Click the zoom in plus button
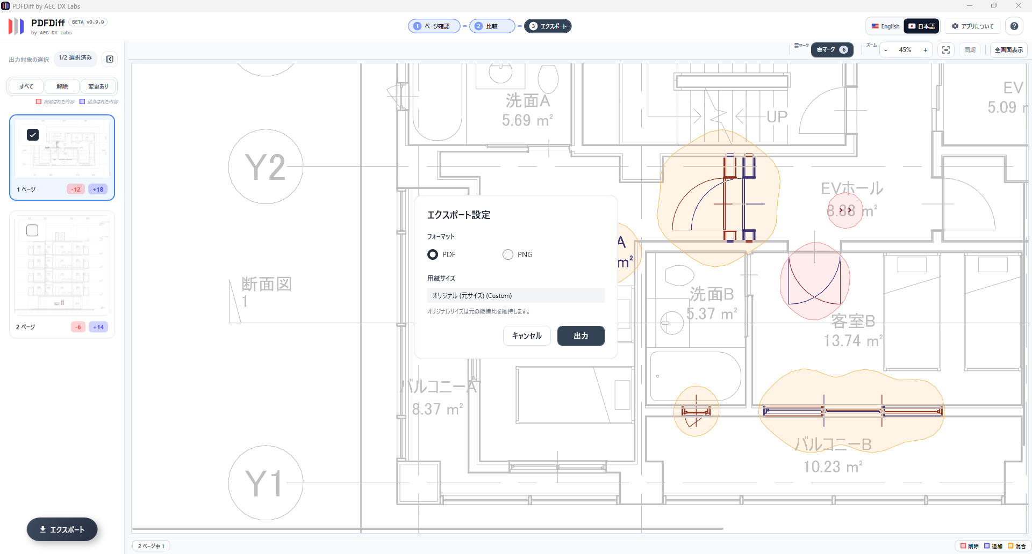Image resolution: width=1032 pixels, height=554 pixels. [925, 50]
